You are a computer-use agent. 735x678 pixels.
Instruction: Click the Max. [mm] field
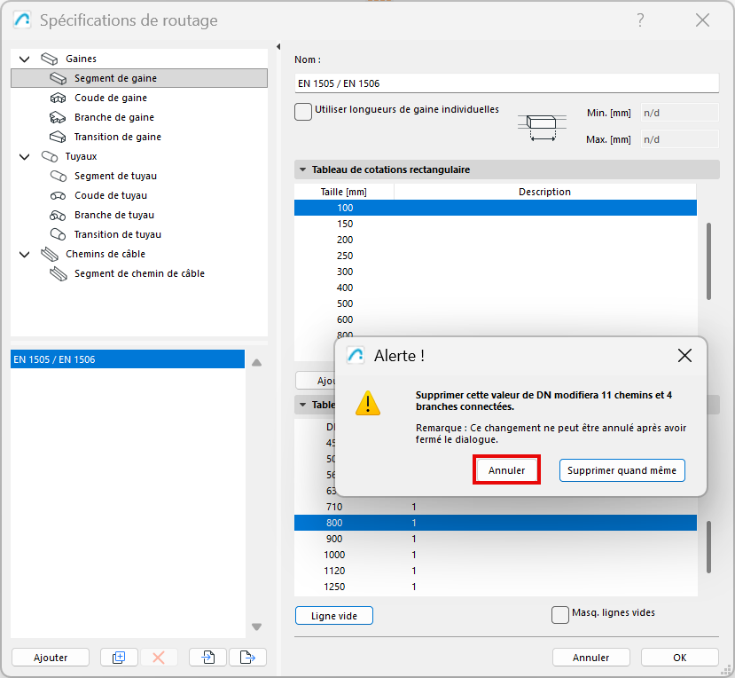680,140
